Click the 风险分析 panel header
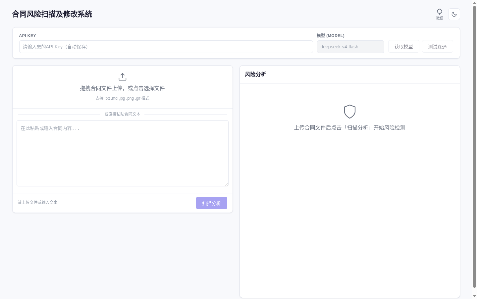The image size is (477, 299). [x=255, y=75]
